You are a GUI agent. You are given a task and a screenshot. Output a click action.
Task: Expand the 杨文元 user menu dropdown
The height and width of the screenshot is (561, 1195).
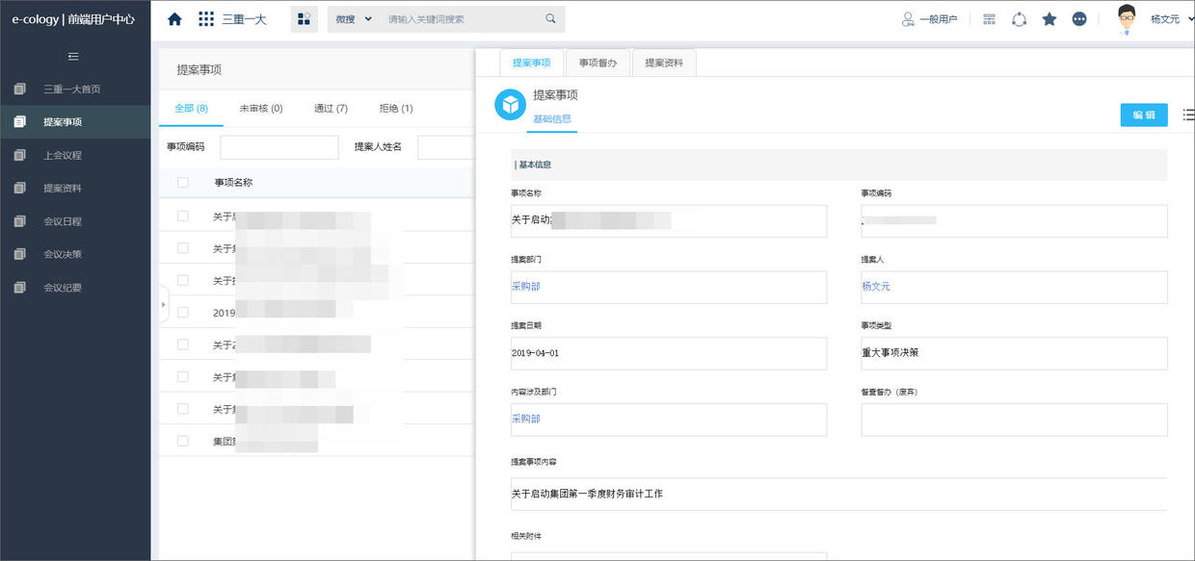tap(1168, 17)
